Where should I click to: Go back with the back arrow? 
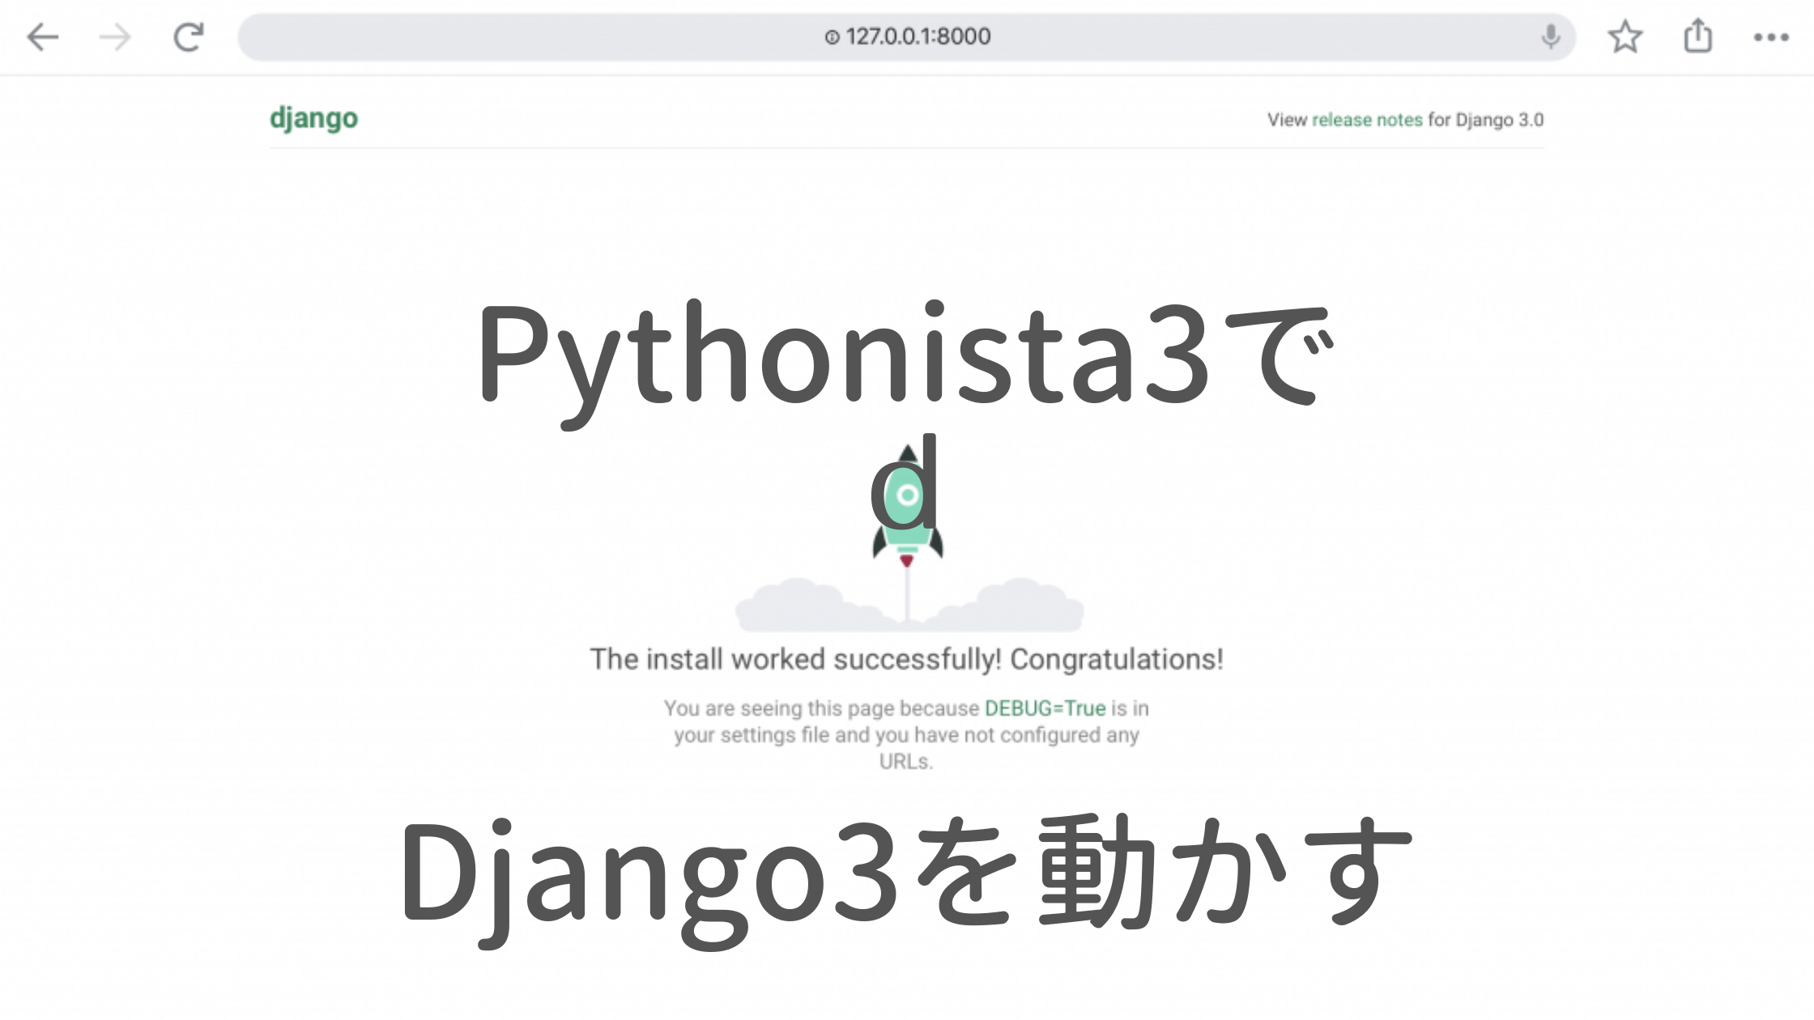click(x=43, y=37)
